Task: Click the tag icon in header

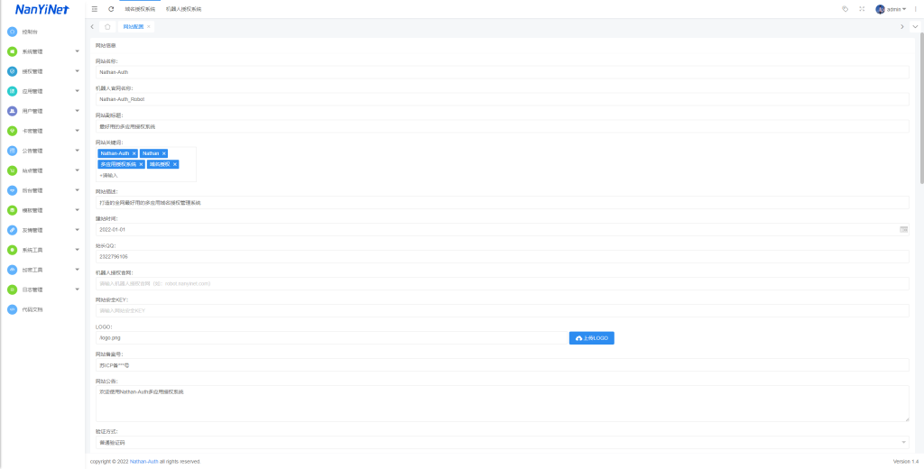Action: pyautogui.click(x=845, y=9)
